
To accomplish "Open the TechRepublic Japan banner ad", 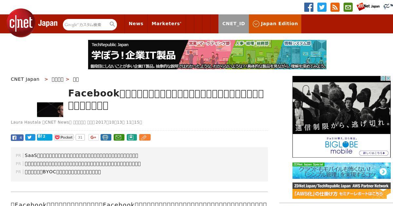I will tap(207, 55).
